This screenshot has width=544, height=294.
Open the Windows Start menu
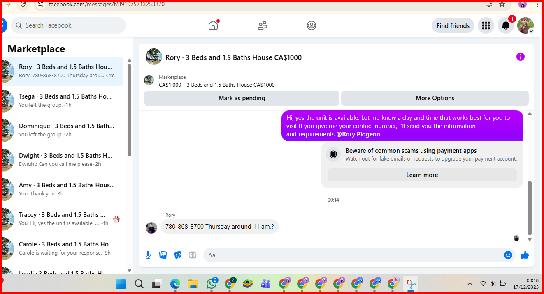click(121, 284)
